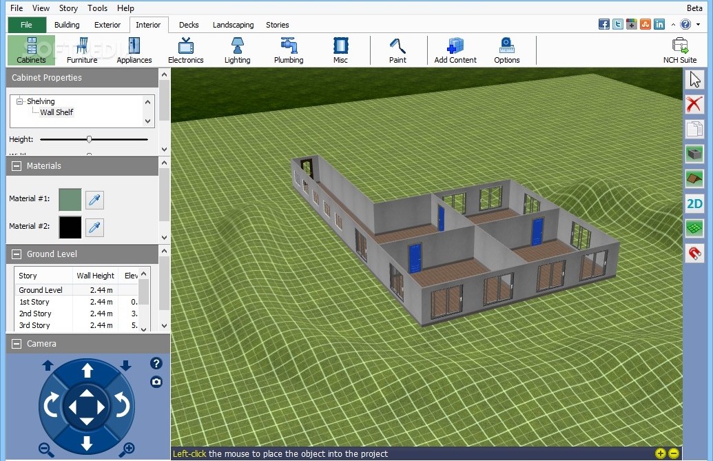The image size is (713, 461).
Task: Open the Help dropdown arrow
Action: click(696, 23)
